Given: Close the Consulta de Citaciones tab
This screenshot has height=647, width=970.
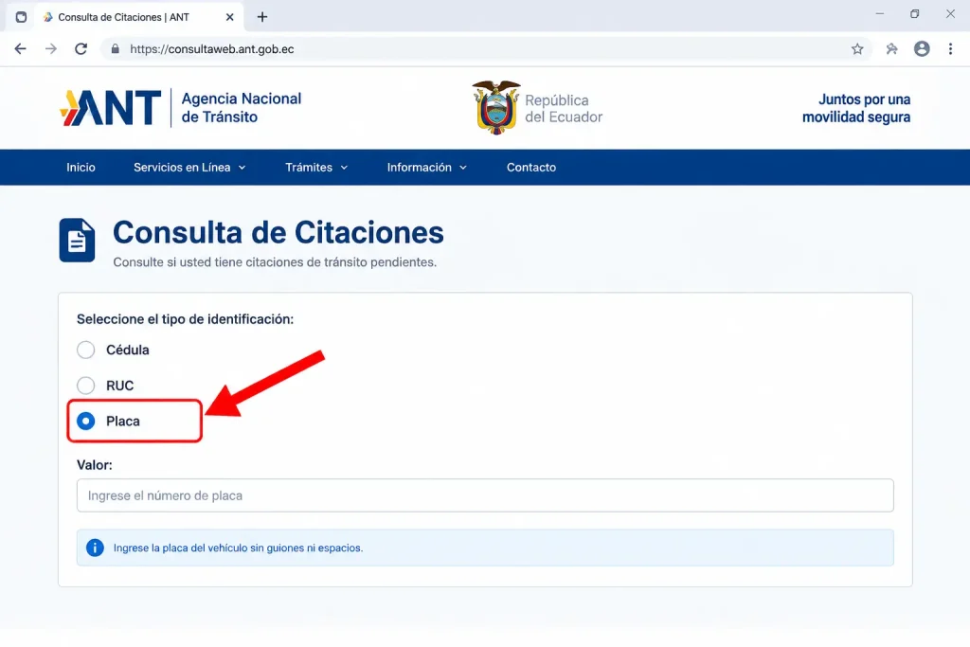Looking at the screenshot, I should pyautogui.click(x=229, y=17).
